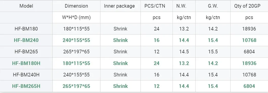Click the Model column header
Viewport: 268px width, 93px height.
pyautogui.click(x=26, y=6)
